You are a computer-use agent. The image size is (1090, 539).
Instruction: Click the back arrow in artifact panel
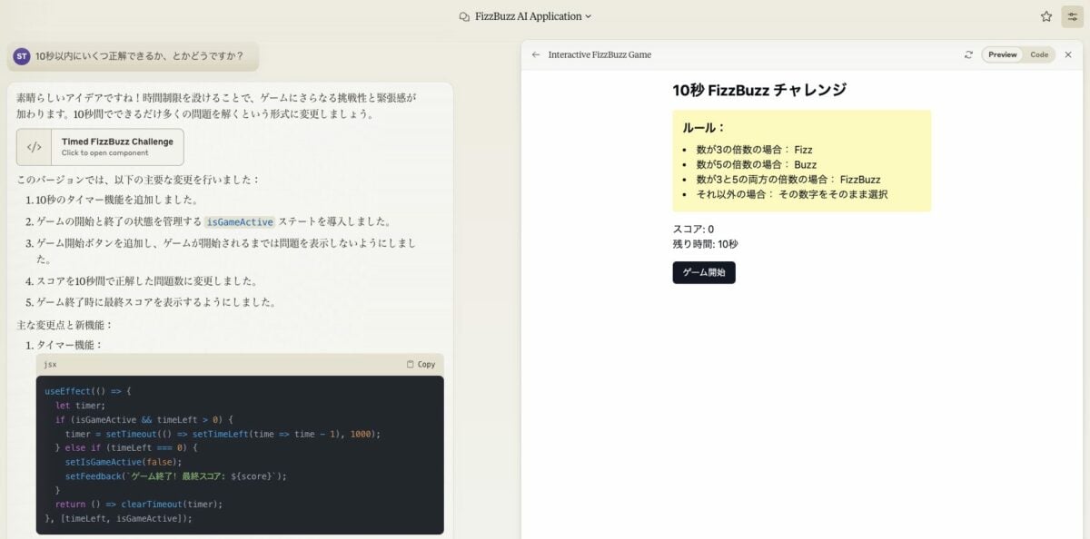536,54
